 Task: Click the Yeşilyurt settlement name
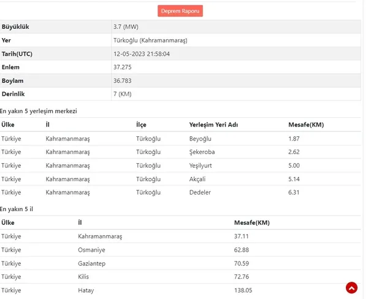coord(201,166)
